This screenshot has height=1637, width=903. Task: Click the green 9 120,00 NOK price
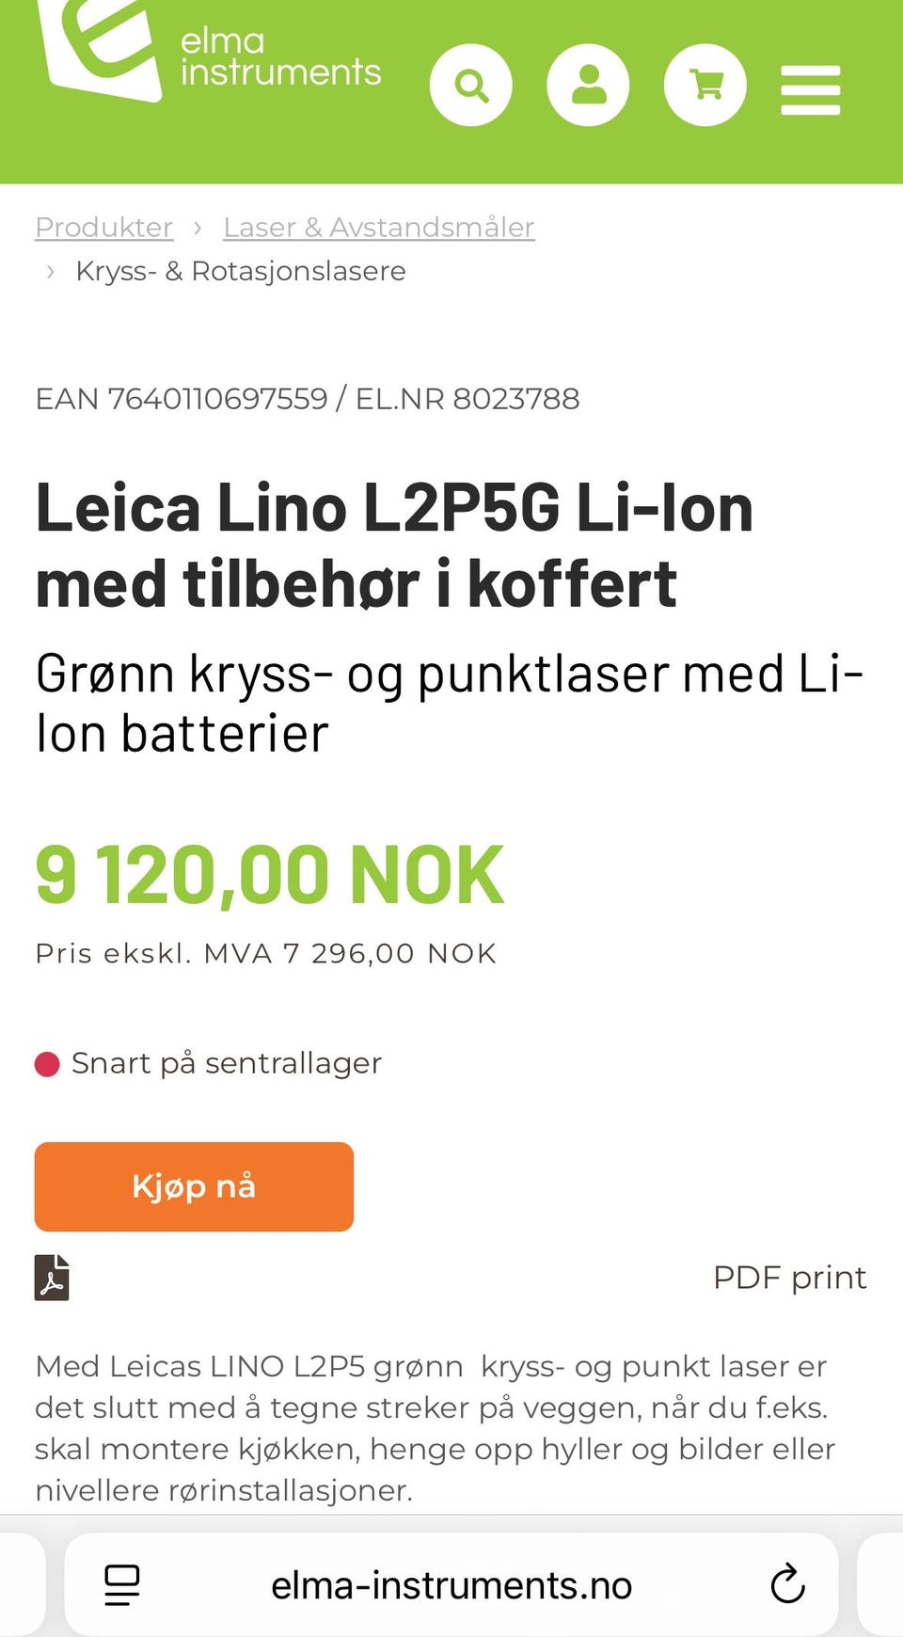click(270, 875)
